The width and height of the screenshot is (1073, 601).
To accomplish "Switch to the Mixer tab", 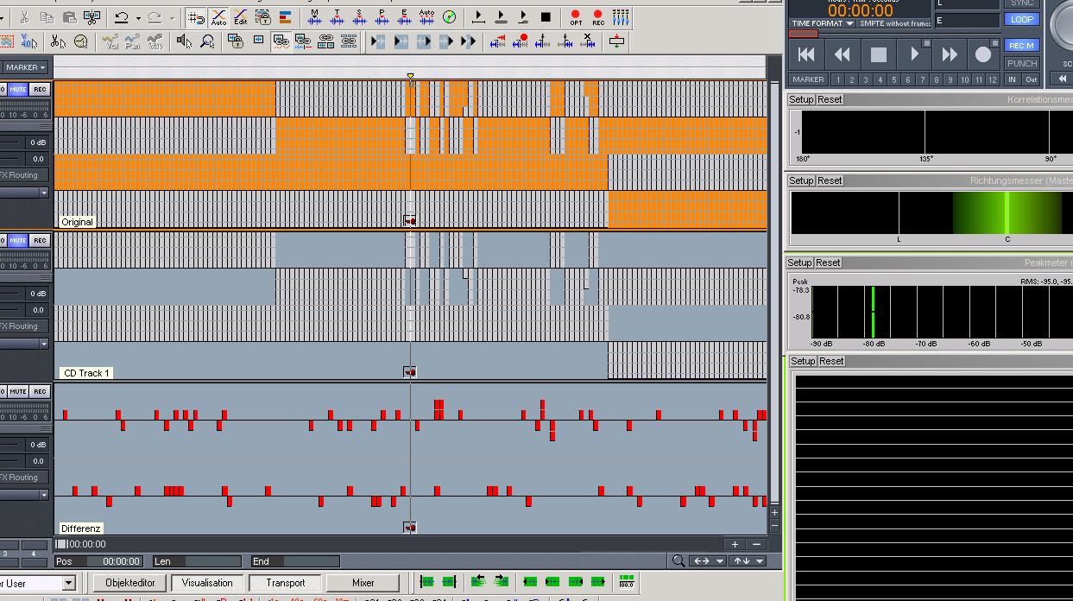I will 363,583.
